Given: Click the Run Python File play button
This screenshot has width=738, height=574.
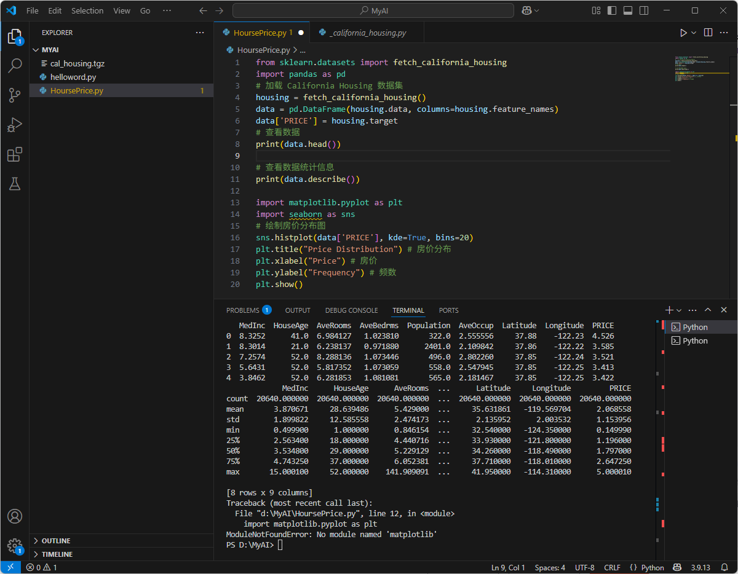Looking at the screenshot, I should coord(683,33).
